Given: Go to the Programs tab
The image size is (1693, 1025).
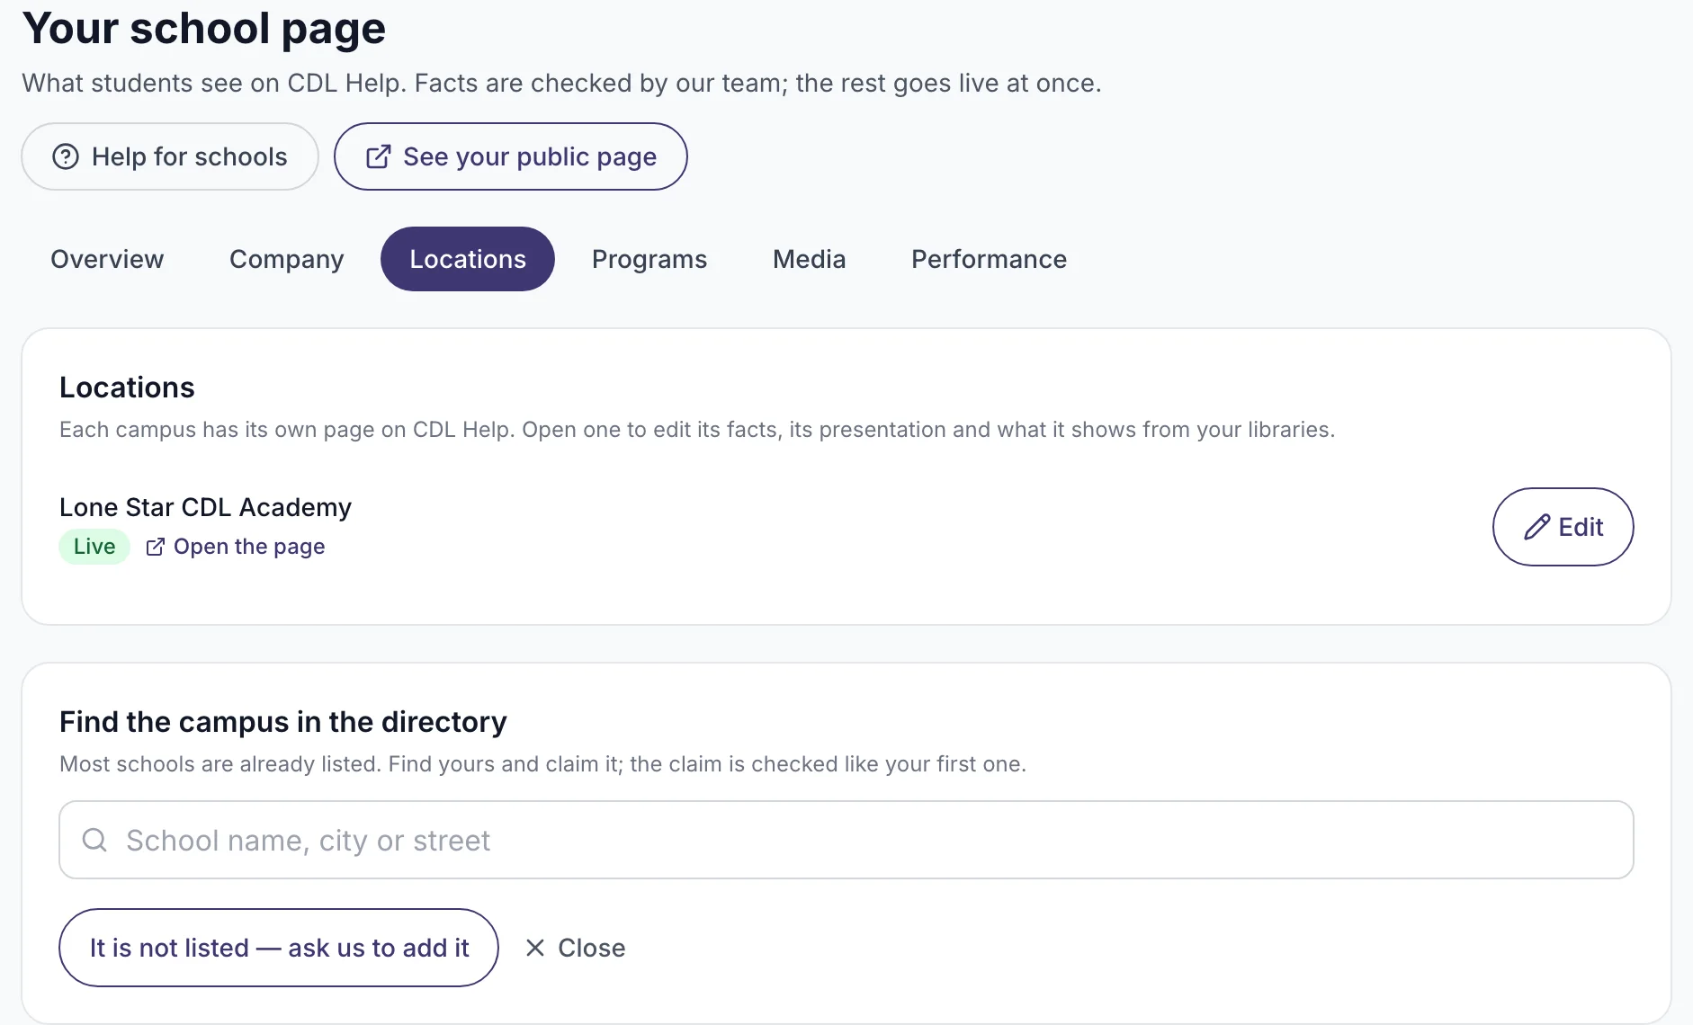Looking at the screenshot, I should click(649, 259).
